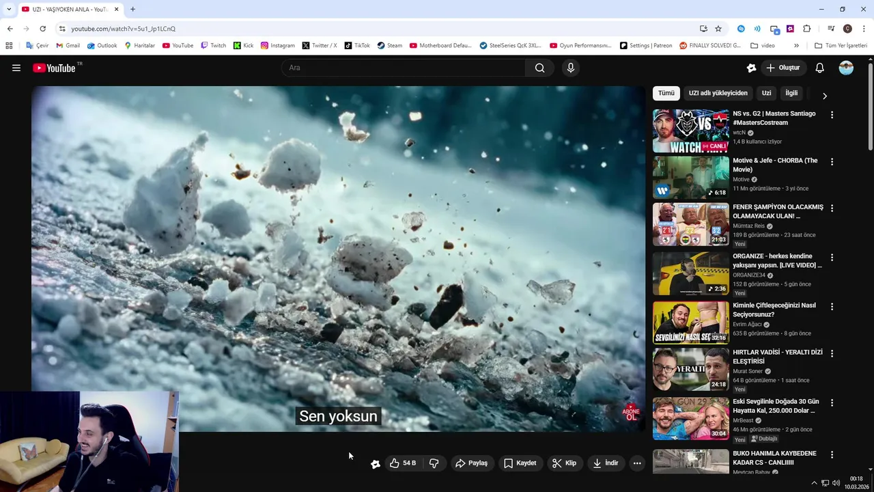
Task: Click the red ABONE OL subscribe watermark
Action: pyautogui.click(x=631, y=412)
